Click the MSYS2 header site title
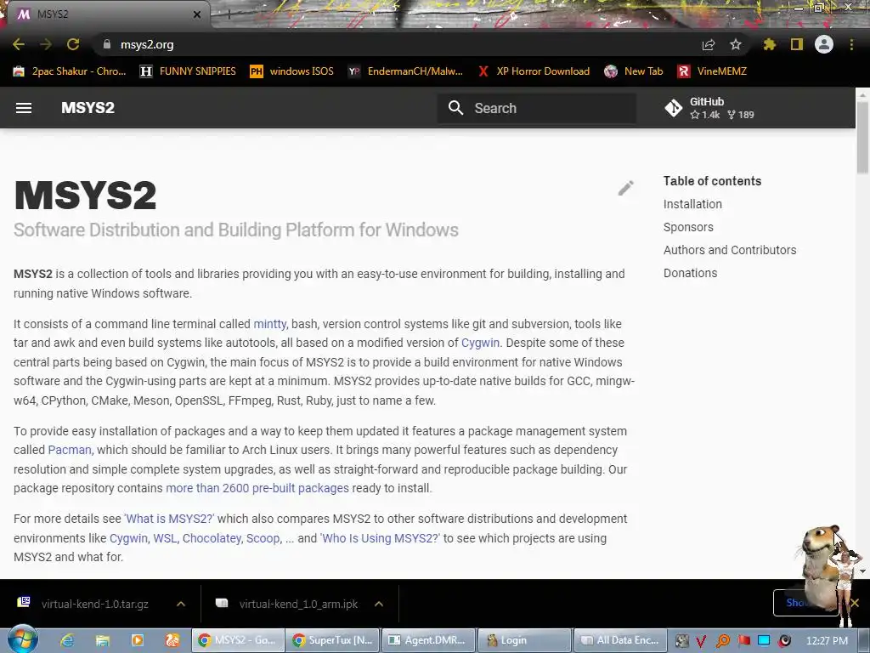Screen dimensions: 870x653 coord(88,108)
